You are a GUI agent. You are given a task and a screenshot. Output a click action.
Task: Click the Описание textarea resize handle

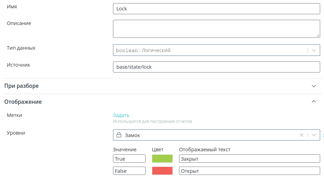(318, 35)
